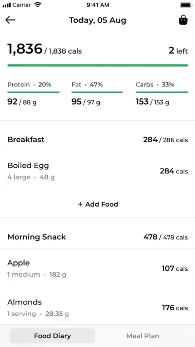195x347 pixels.
Task: Tap the back arrow icon
Action: [10, 20]
